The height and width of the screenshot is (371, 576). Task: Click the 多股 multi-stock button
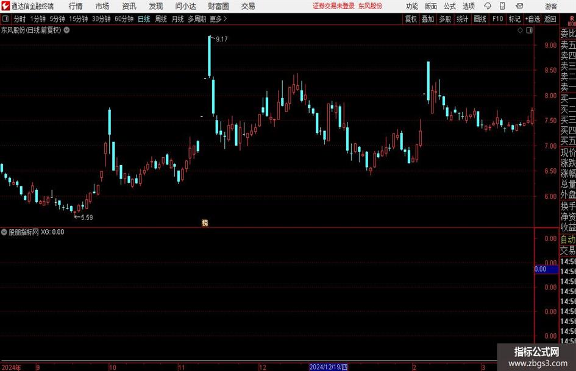[x=445, y=19]
